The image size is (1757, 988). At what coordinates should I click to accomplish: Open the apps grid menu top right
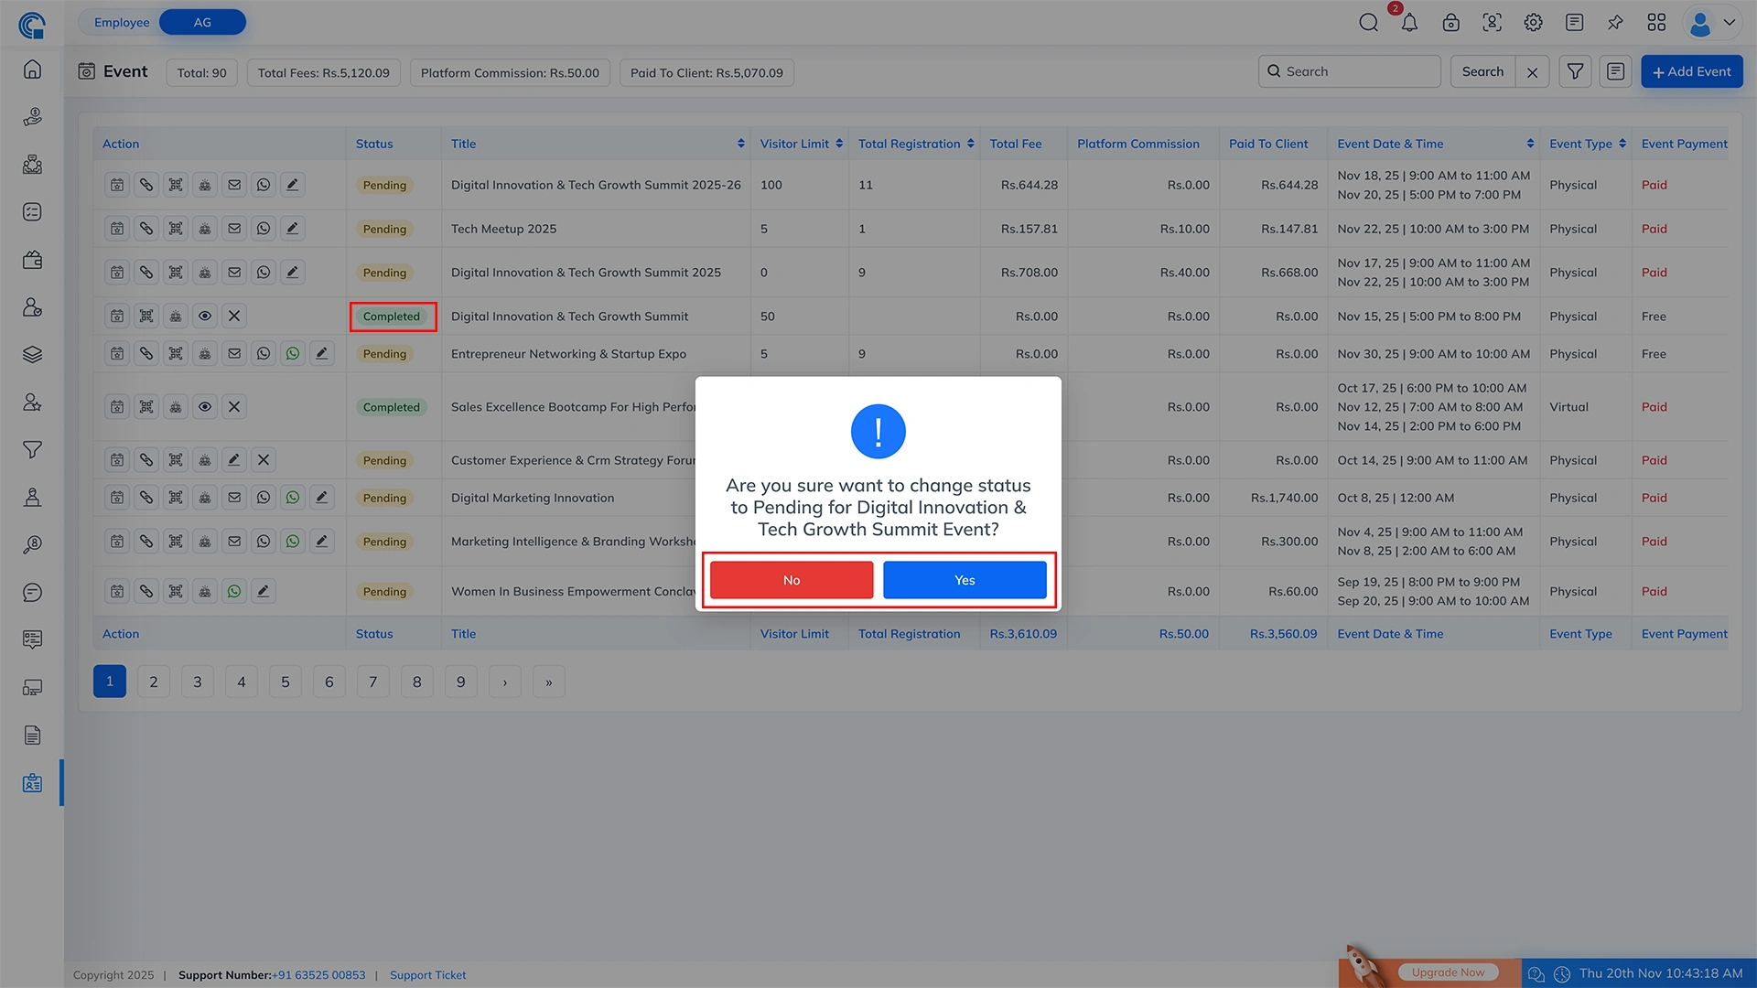1656,22
